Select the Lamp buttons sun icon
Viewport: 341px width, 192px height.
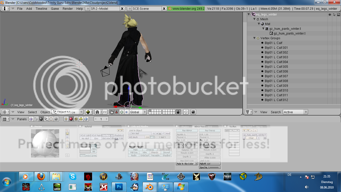66,119
